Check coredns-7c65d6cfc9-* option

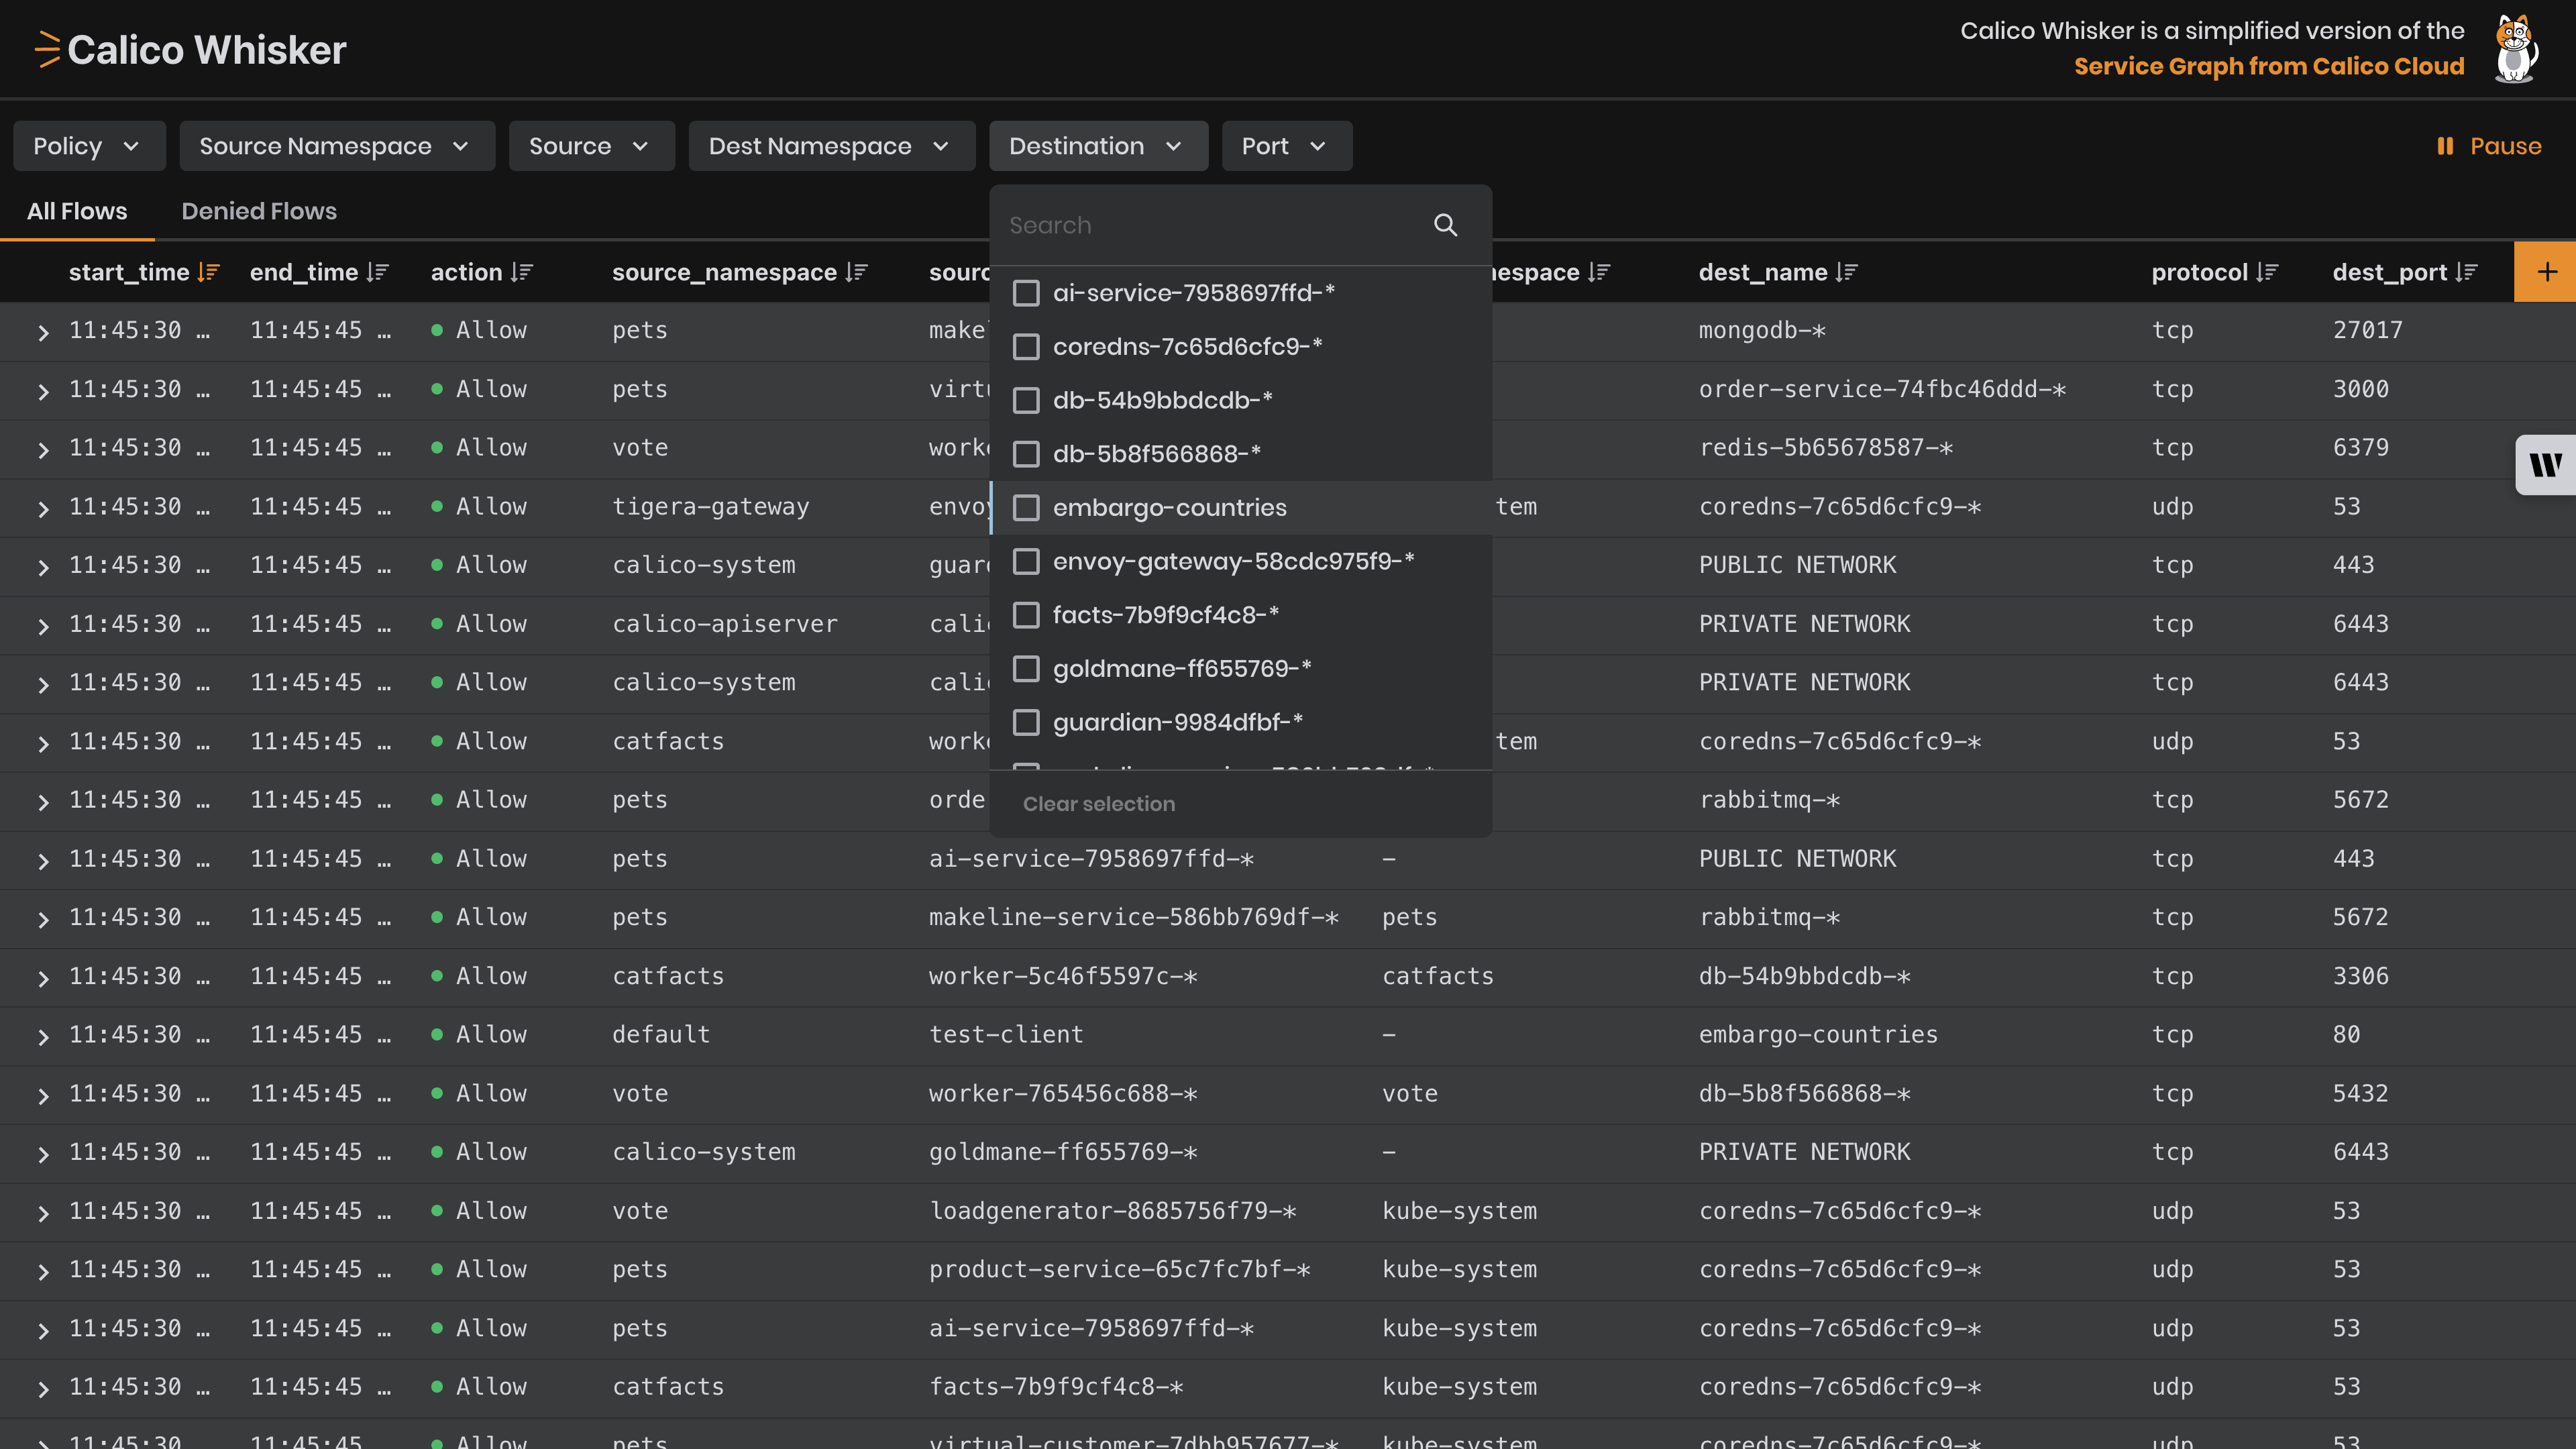(x=1026, y=347)
